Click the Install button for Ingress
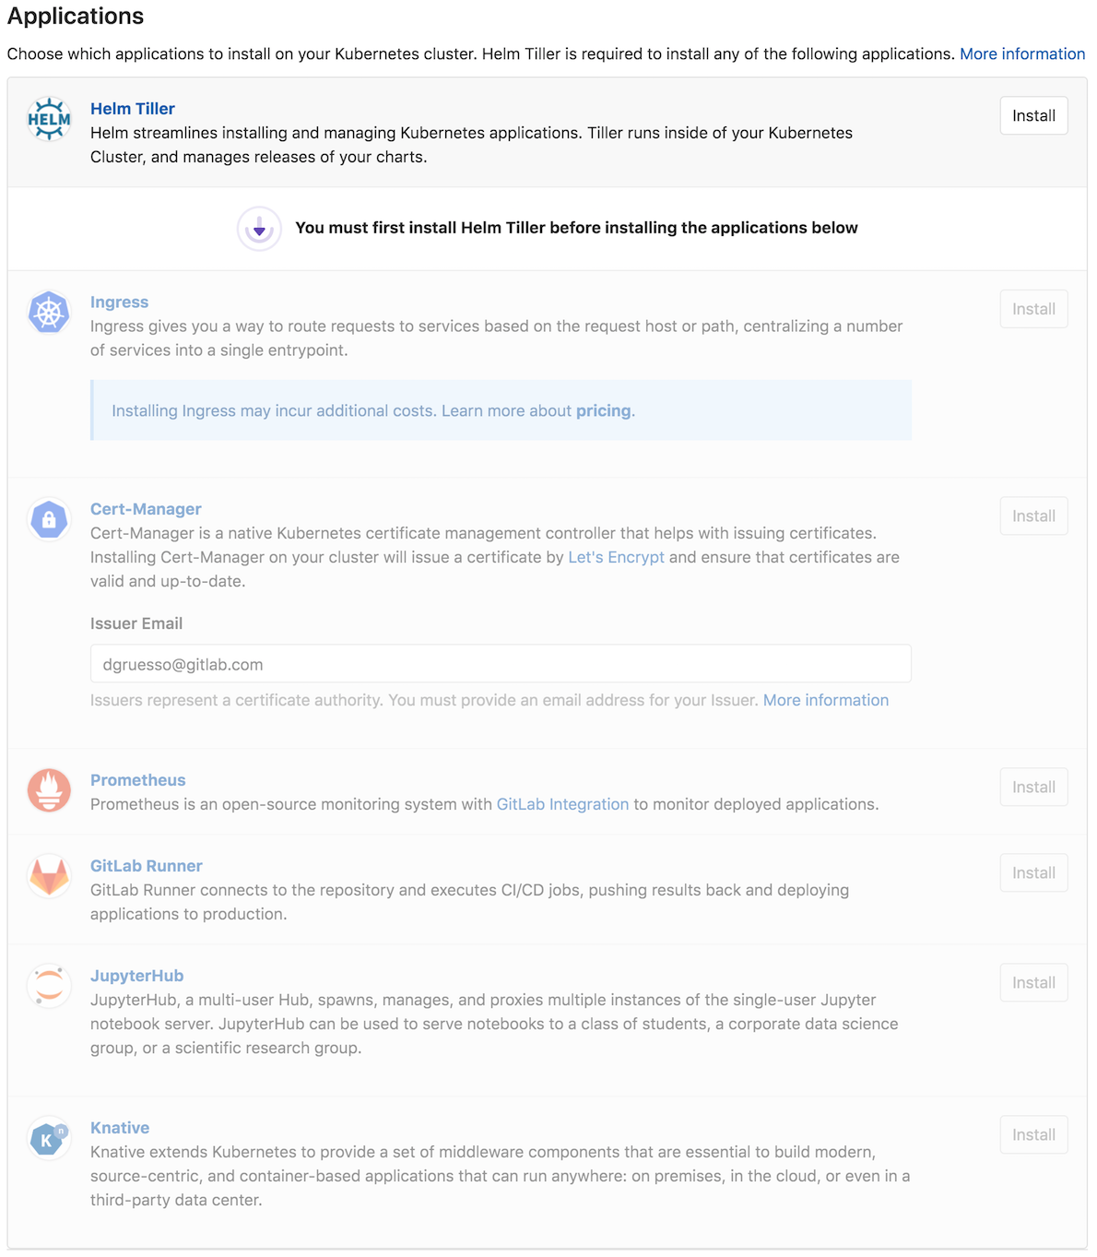 tap(1033, 309)
